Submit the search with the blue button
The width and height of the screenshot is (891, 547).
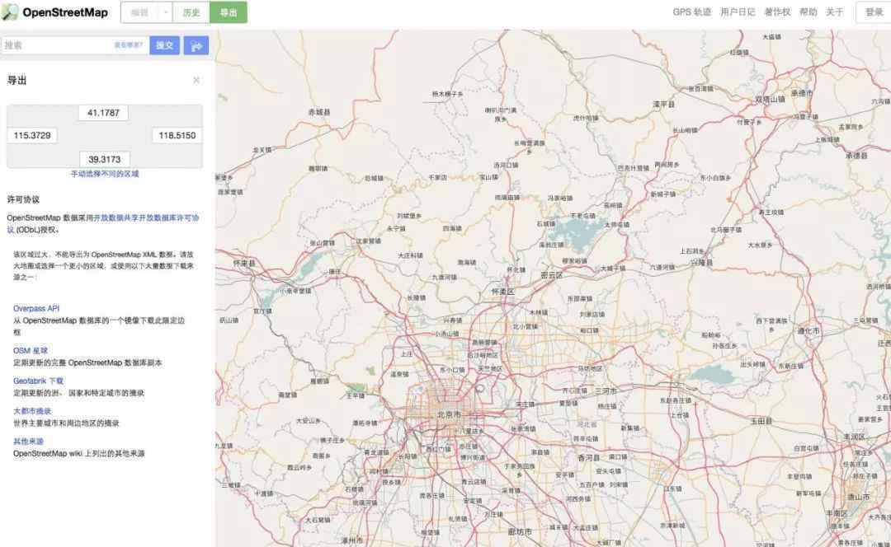point(165,45)
